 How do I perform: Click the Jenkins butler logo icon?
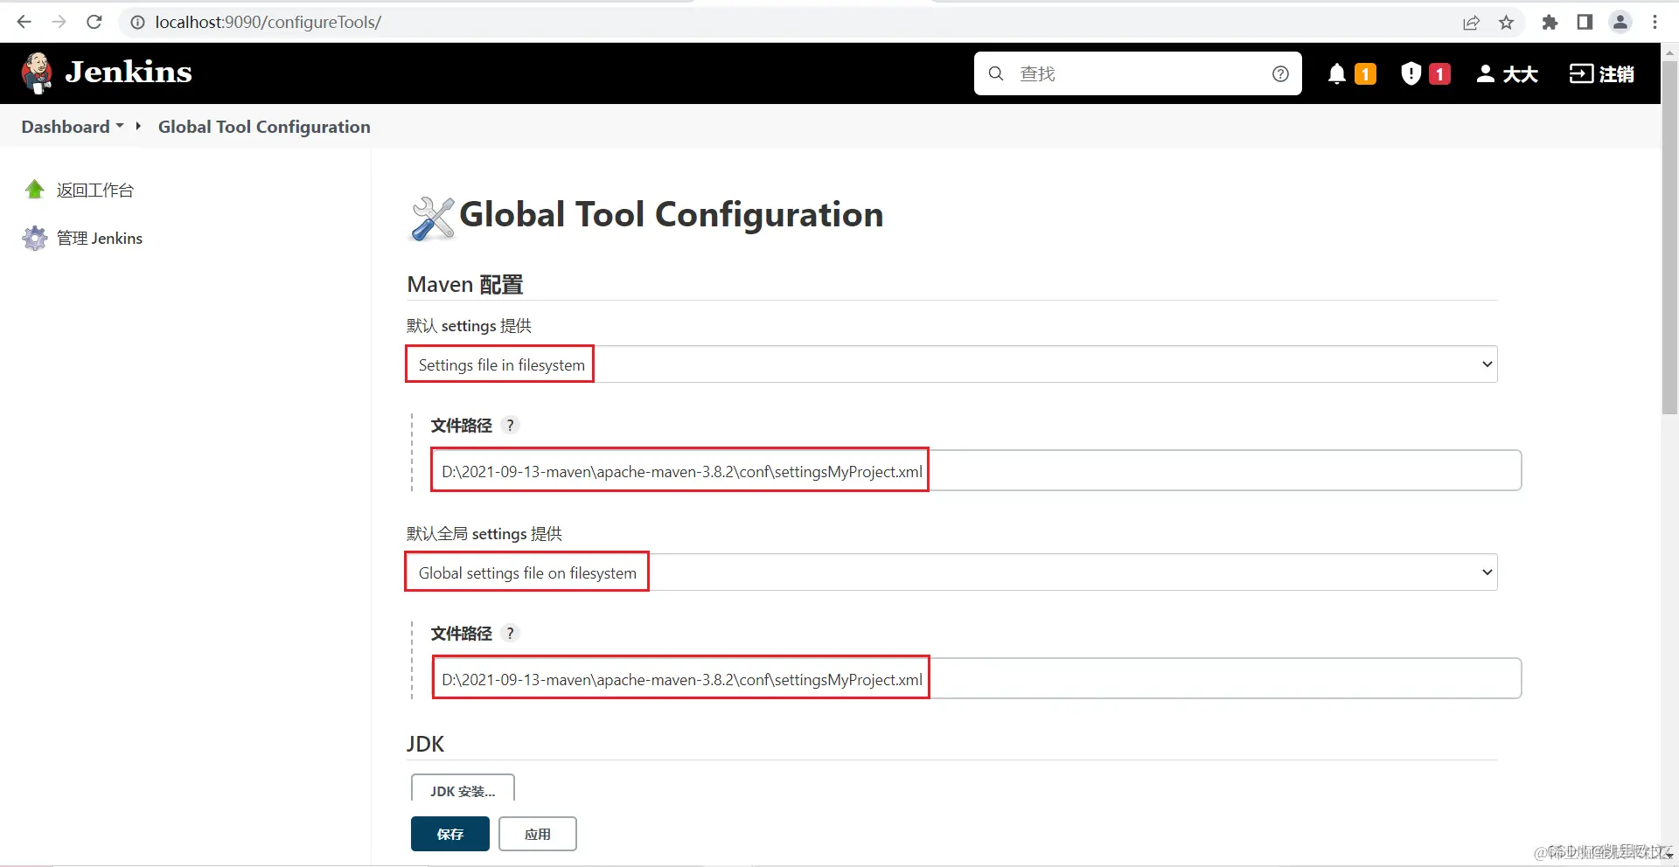pos(37,73)
